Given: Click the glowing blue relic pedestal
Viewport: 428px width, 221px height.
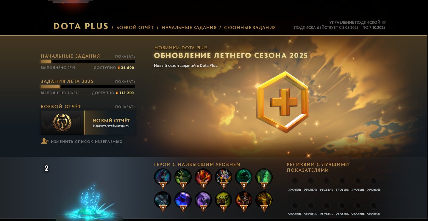Looking at the screenshot, I should (89, 203).
